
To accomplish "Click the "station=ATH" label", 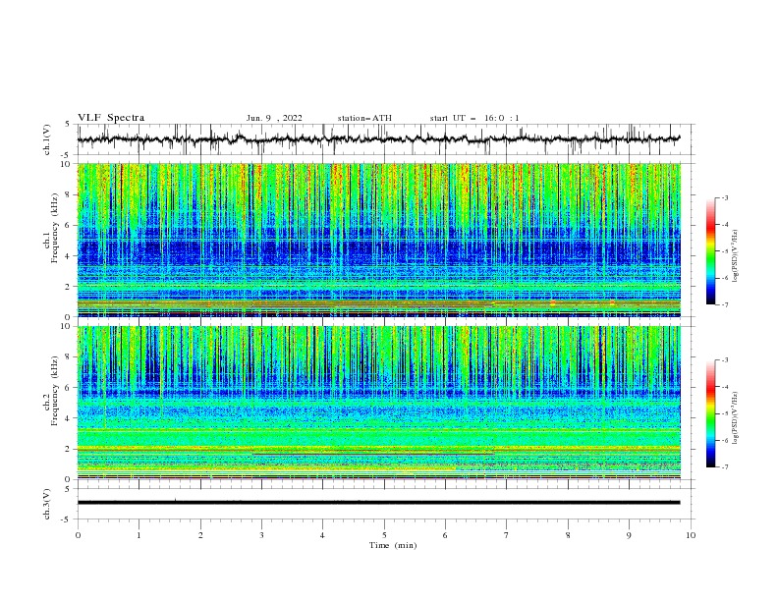I will (x=364, y=118).
